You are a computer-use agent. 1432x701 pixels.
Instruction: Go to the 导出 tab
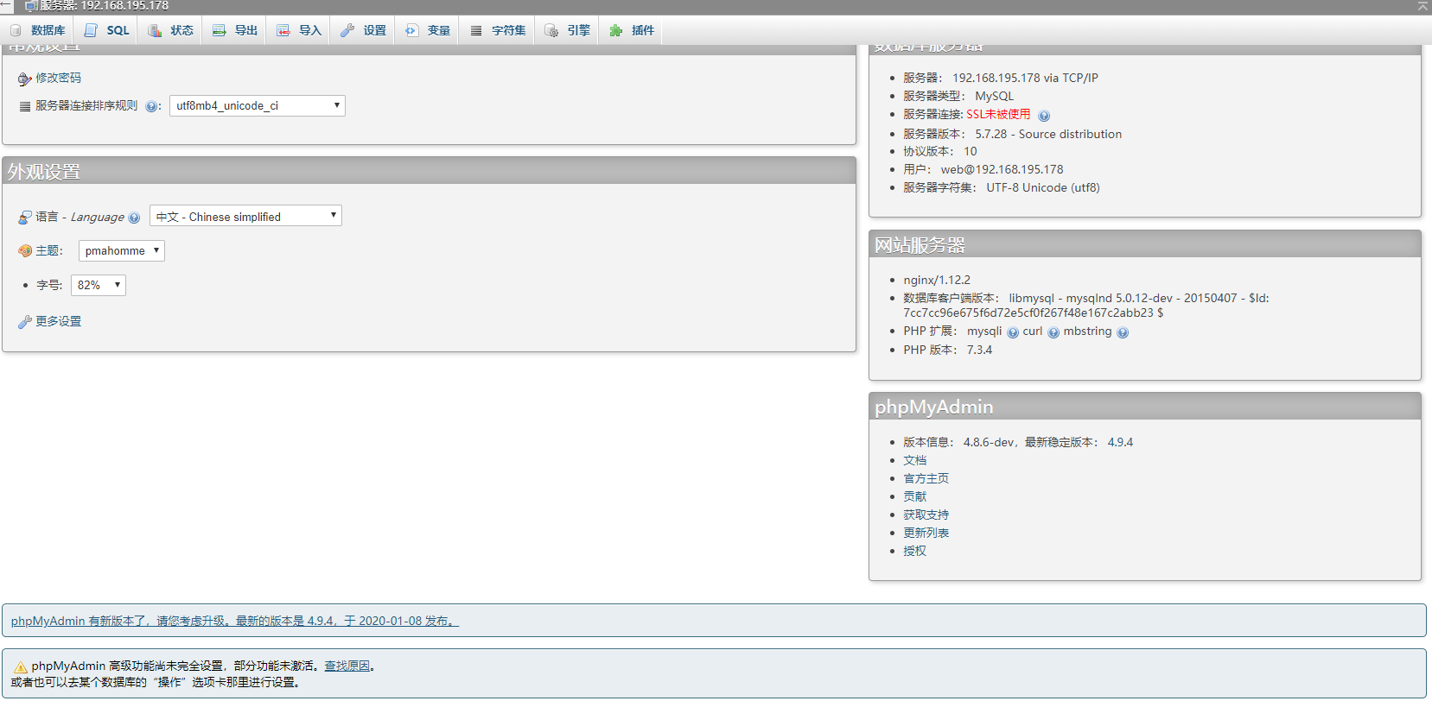click(235, 30)
